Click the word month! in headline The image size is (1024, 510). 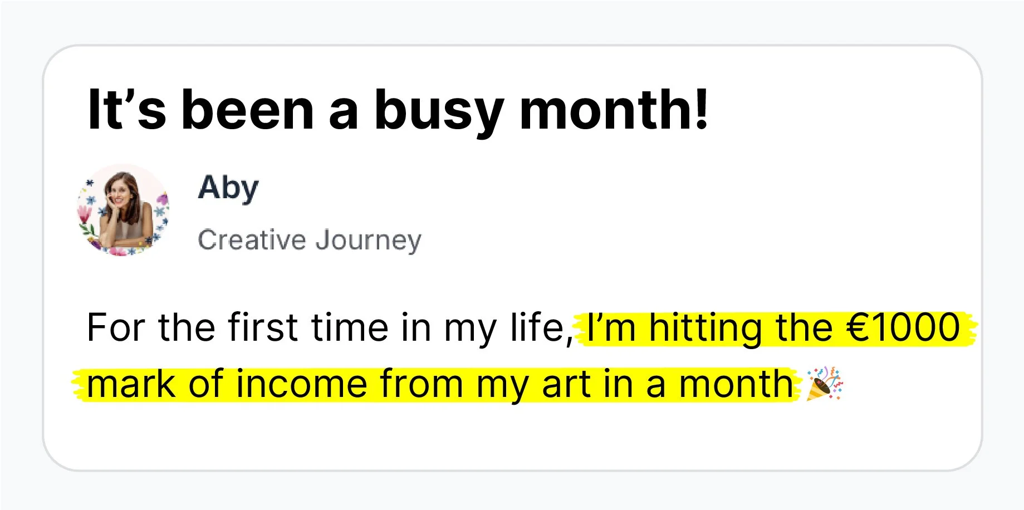click(x=614, y=110)
